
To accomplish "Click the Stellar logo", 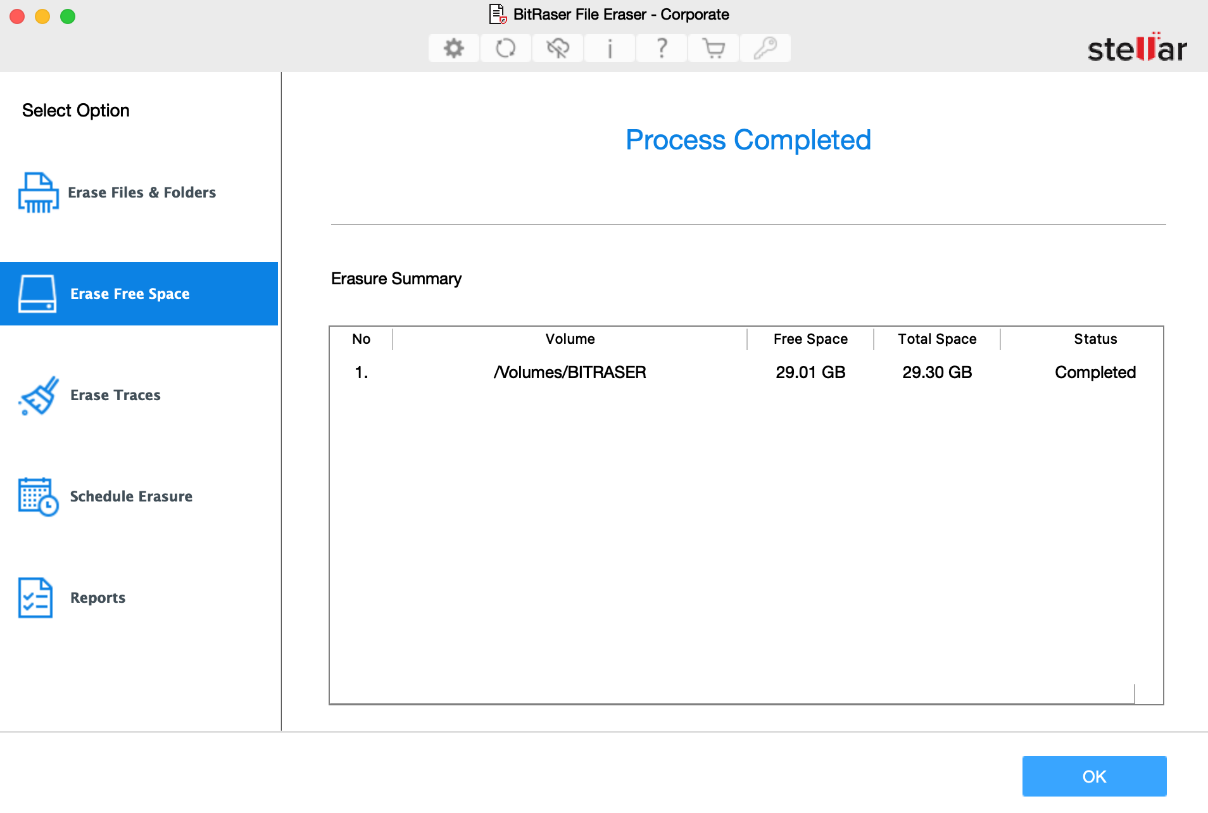I will pos(1137,47).
